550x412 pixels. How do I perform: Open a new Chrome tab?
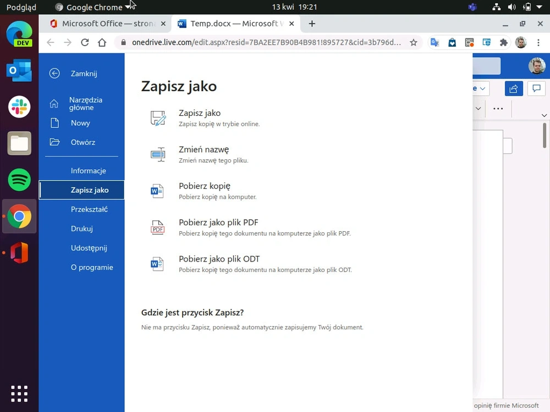pyautogui.click(x=312, y=24)
